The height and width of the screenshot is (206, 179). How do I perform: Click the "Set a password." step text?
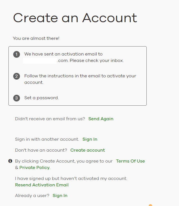click(x=42, y=98)
